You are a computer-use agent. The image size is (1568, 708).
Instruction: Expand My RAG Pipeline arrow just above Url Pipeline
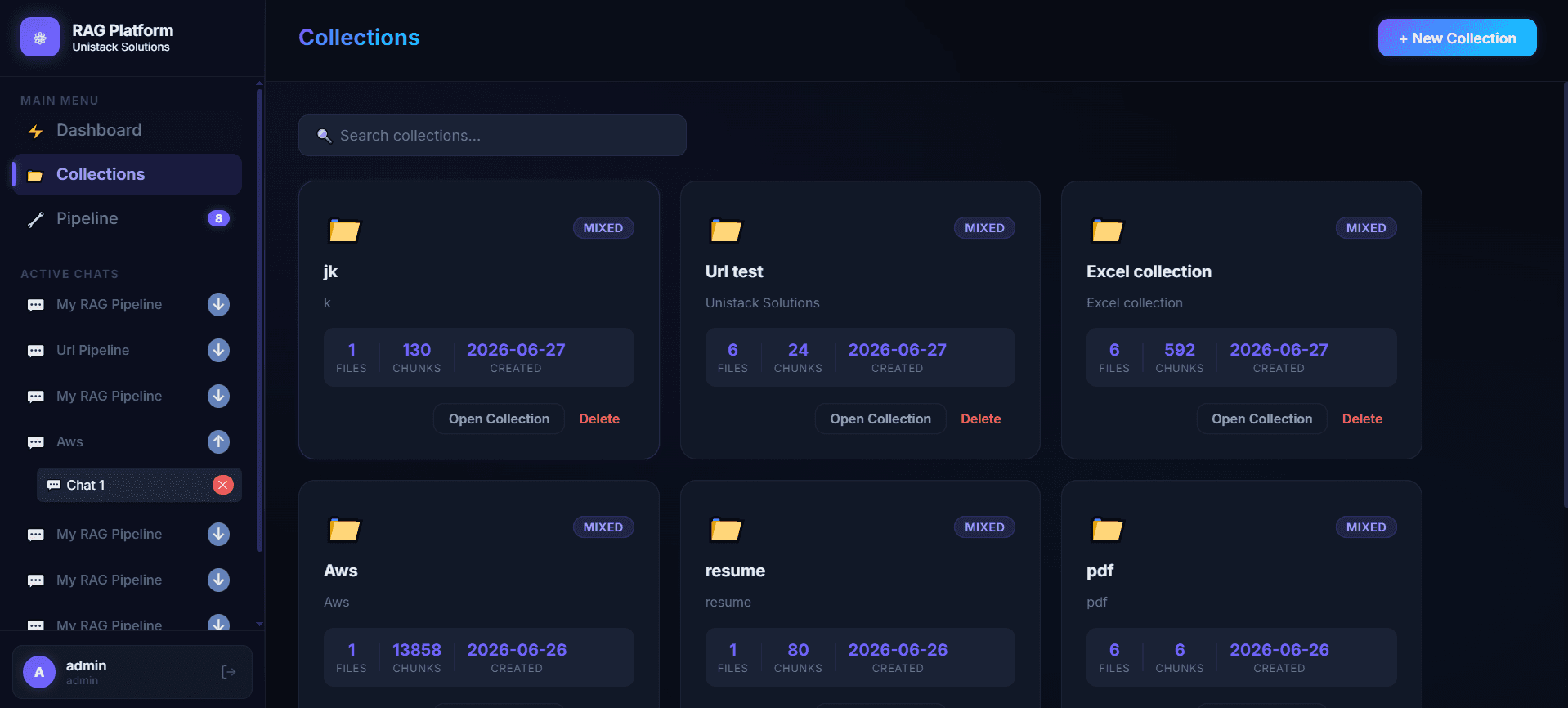(x=218, y=304)
